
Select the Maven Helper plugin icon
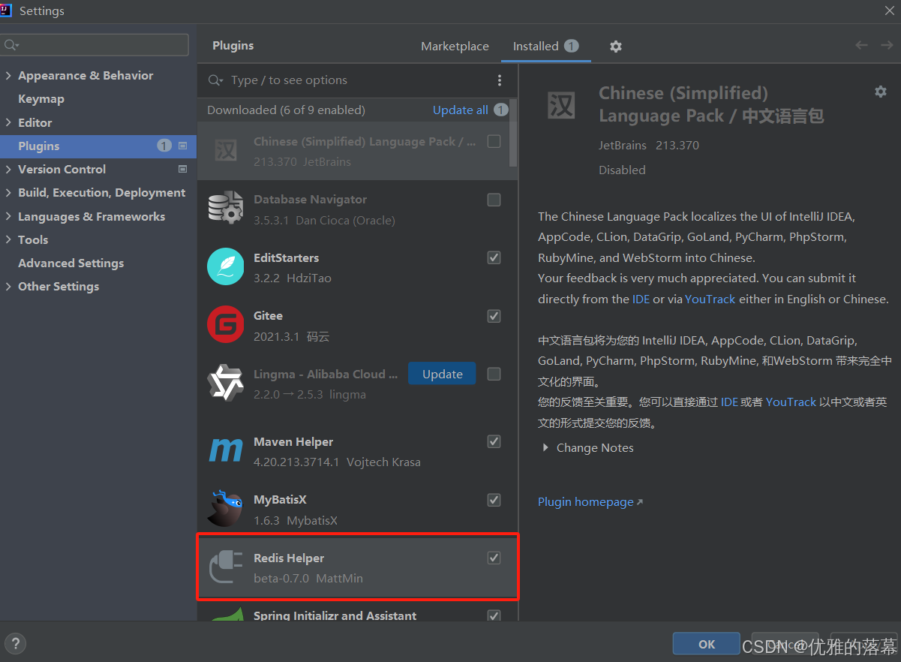pos(226,451)
